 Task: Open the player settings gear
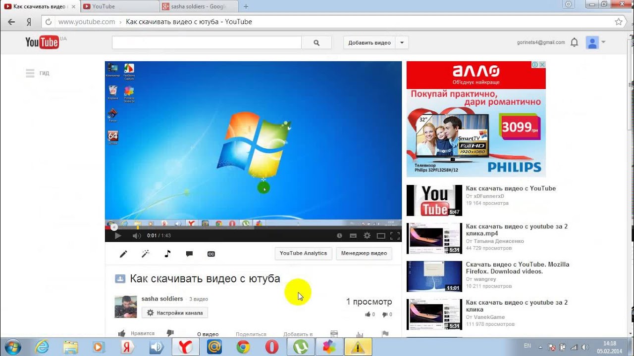click(367, 236)
